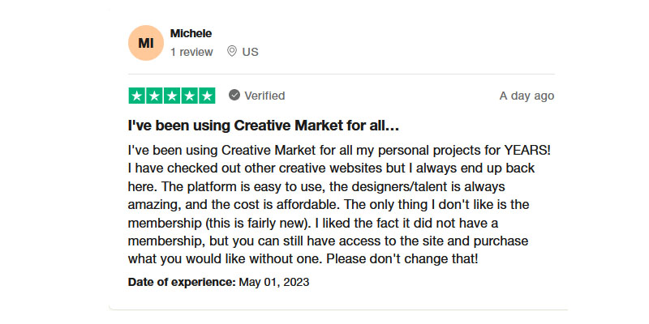
Task: Click the May 01, 2023 date
Action: 274,282
